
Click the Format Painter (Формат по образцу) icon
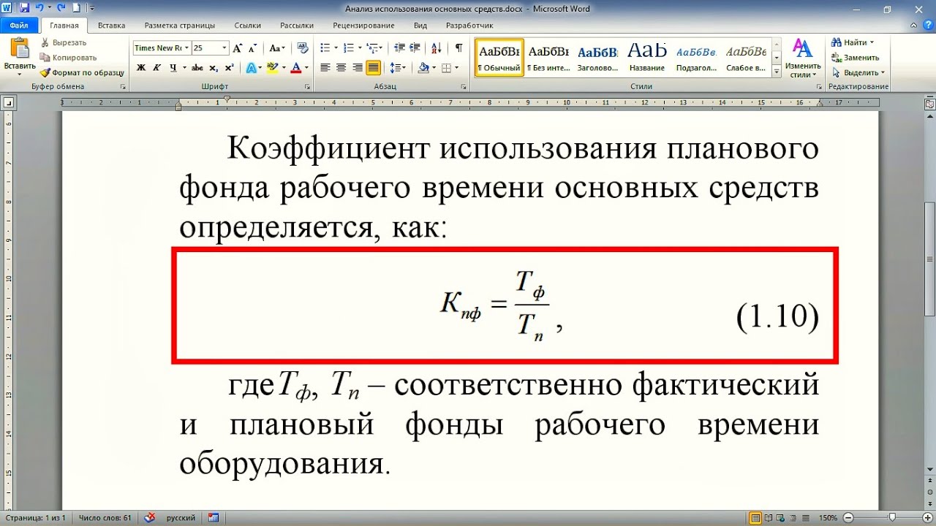point(45,73)
